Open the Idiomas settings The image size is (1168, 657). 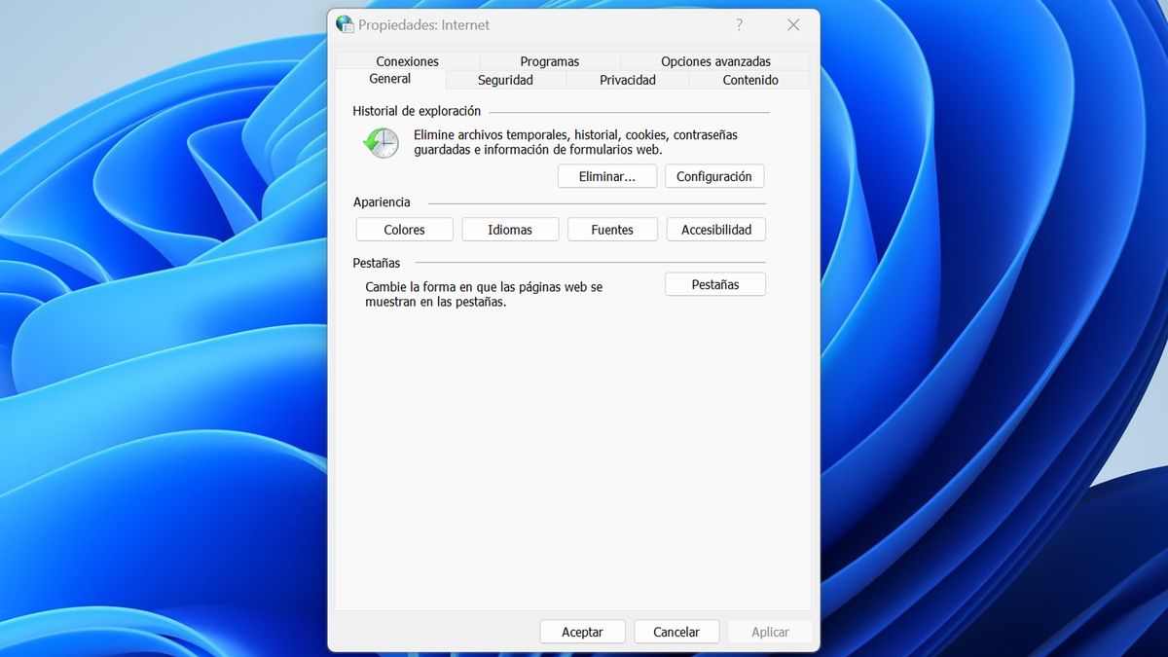tap(509, 229)
